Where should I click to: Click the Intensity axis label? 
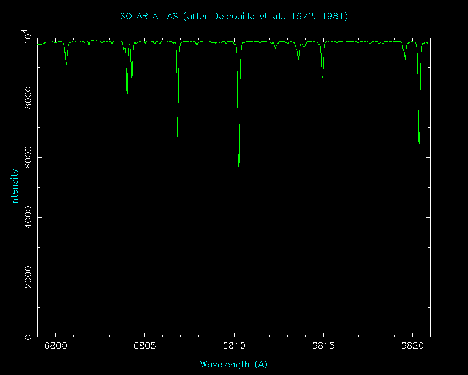14,187
